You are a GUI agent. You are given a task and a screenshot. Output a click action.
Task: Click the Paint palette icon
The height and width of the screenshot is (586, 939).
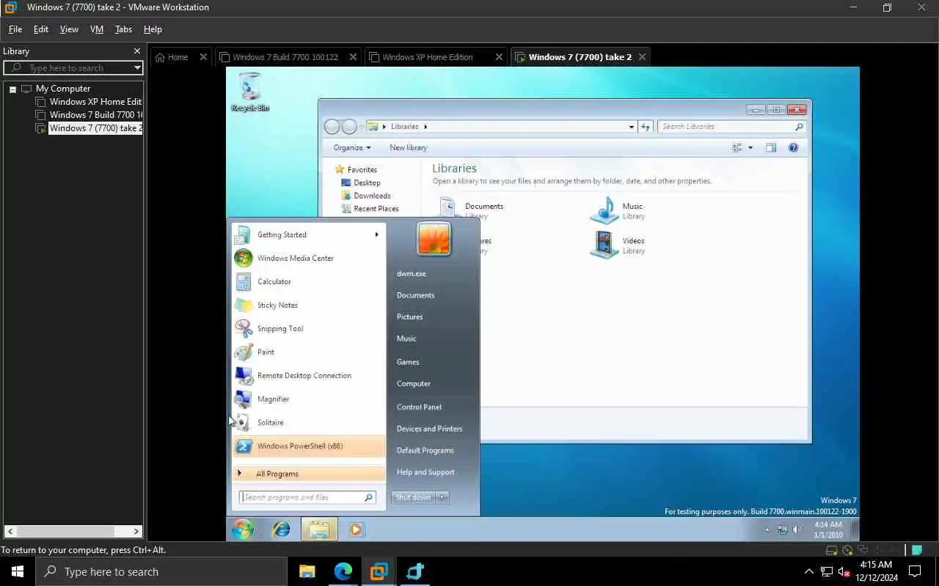(243, 352)
